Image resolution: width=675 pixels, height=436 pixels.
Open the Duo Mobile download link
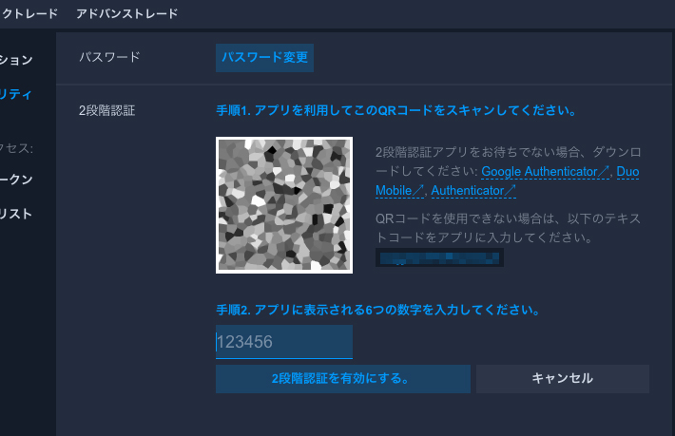pyautogui.click(x=507, y=181)
